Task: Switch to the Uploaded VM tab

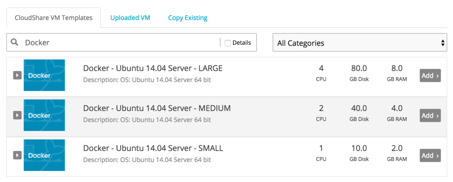Action: tap(131, 18)
